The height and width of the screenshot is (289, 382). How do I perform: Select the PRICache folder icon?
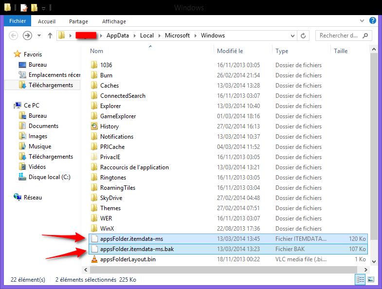point(94,147)
